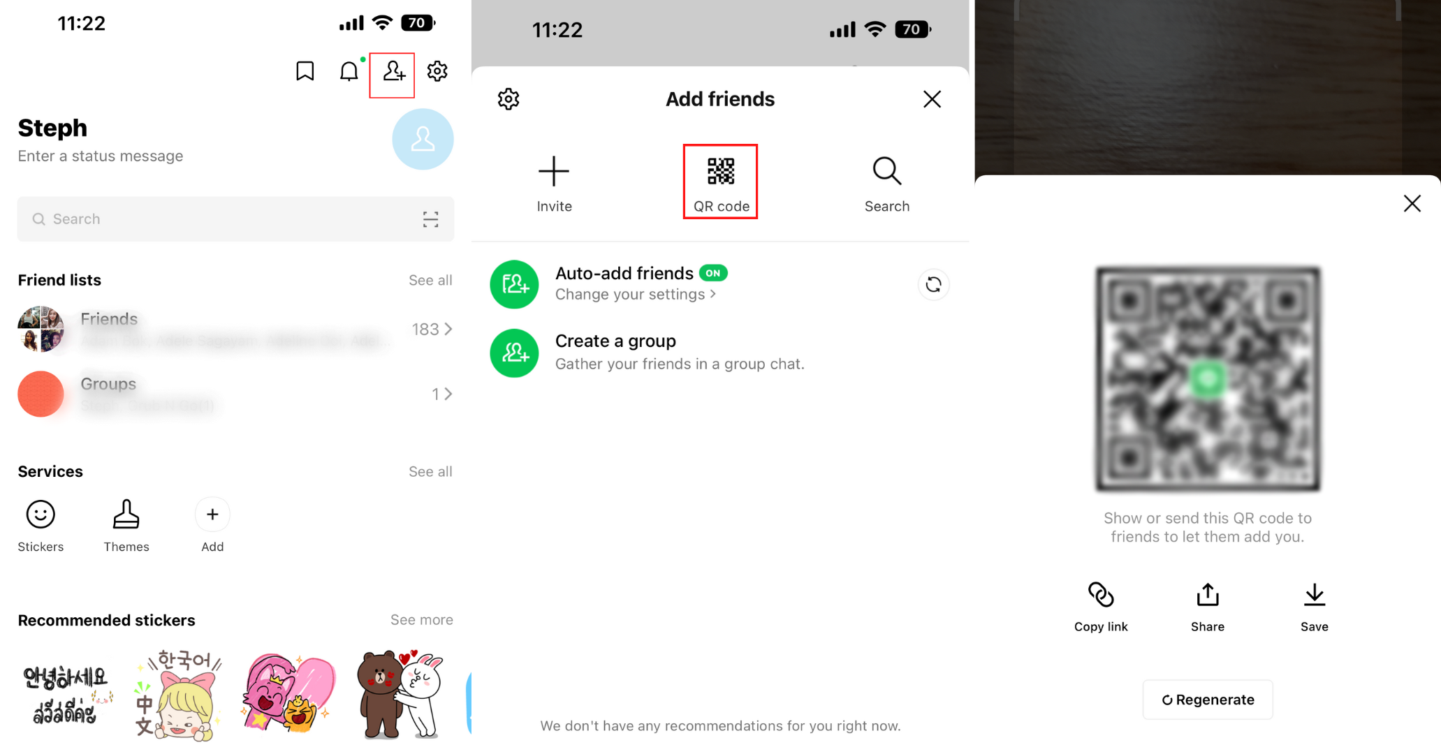The image size is (1441, 754).
Task: Tap Regenerate to refresh QR code
Action: pyautogui.click(x=1208, y=700)
